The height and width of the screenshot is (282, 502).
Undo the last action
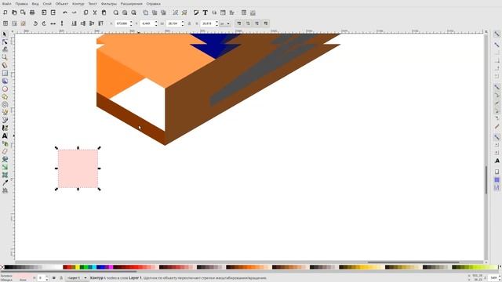tap(65, 13)
